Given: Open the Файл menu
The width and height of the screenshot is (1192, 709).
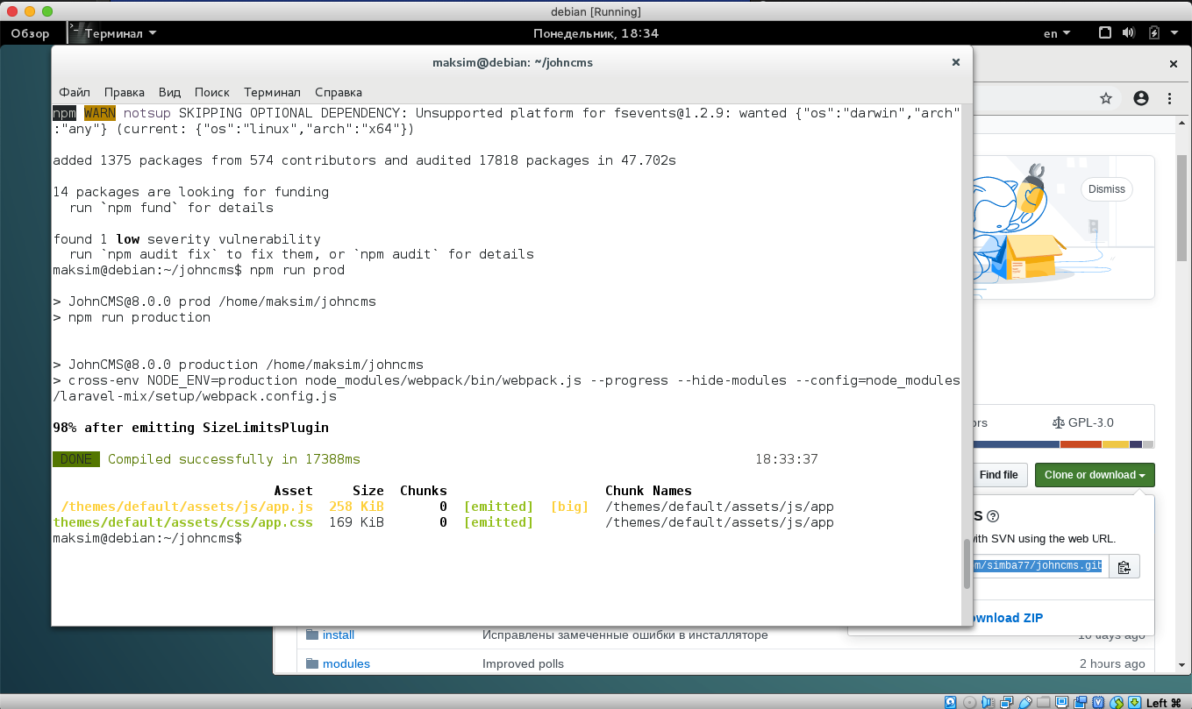Looking at the screenshot, I should point(75,92).
